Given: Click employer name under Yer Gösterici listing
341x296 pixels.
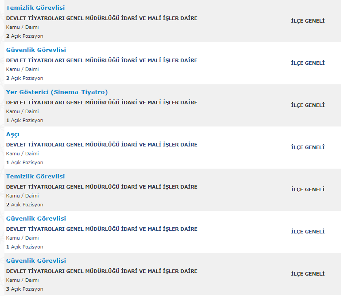Looking at the screenshot, I should click(x=101, y=103).
